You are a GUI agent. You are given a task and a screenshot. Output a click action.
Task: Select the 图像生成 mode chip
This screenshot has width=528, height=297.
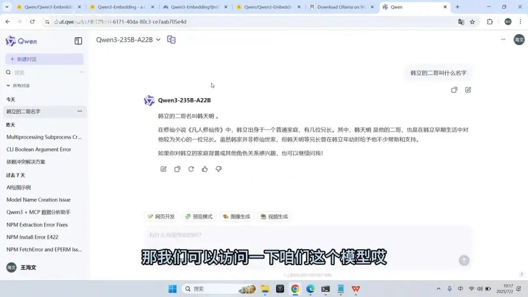point(237,216)
